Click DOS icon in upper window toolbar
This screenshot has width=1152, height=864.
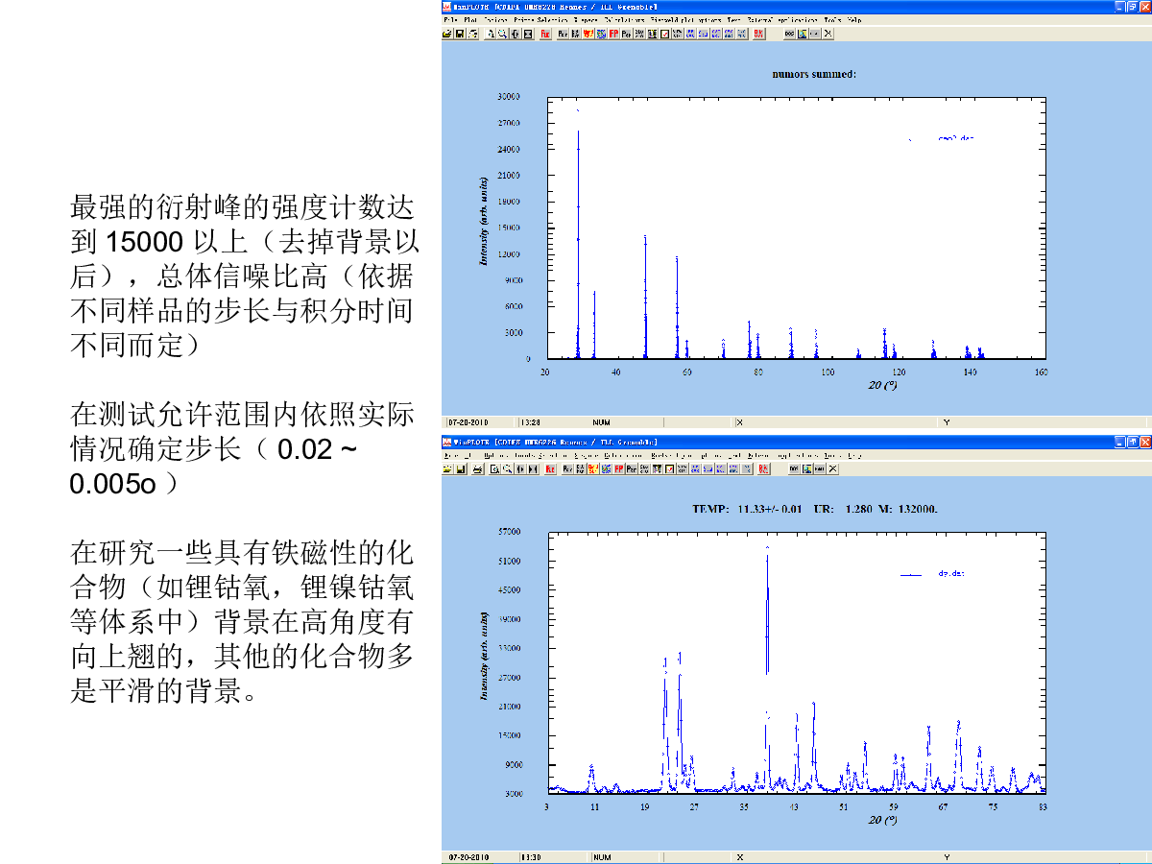[789, 34]
